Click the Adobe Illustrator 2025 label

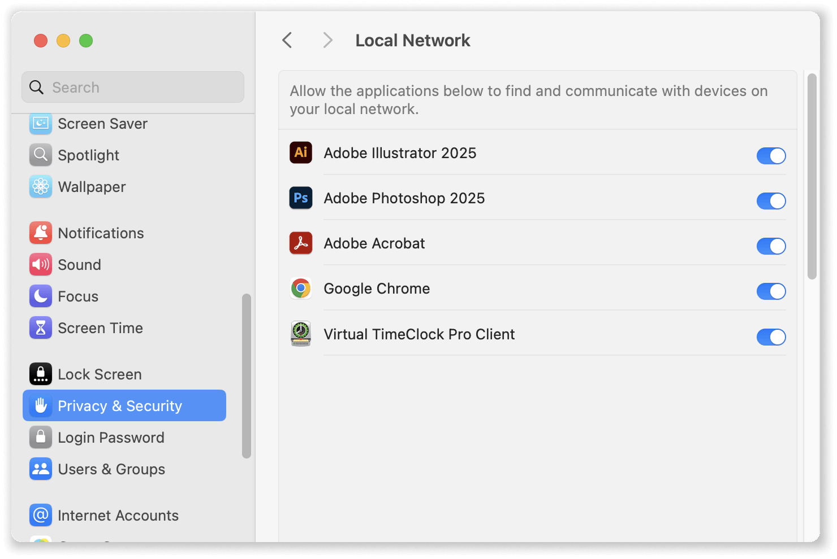[400, 152]
